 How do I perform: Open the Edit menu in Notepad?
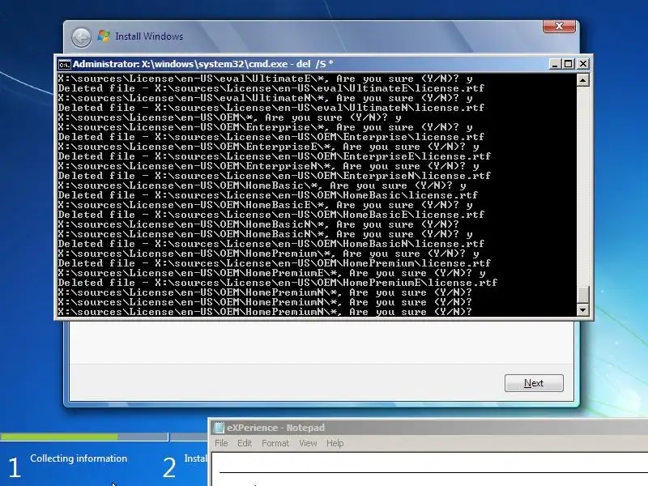point(245,443)
